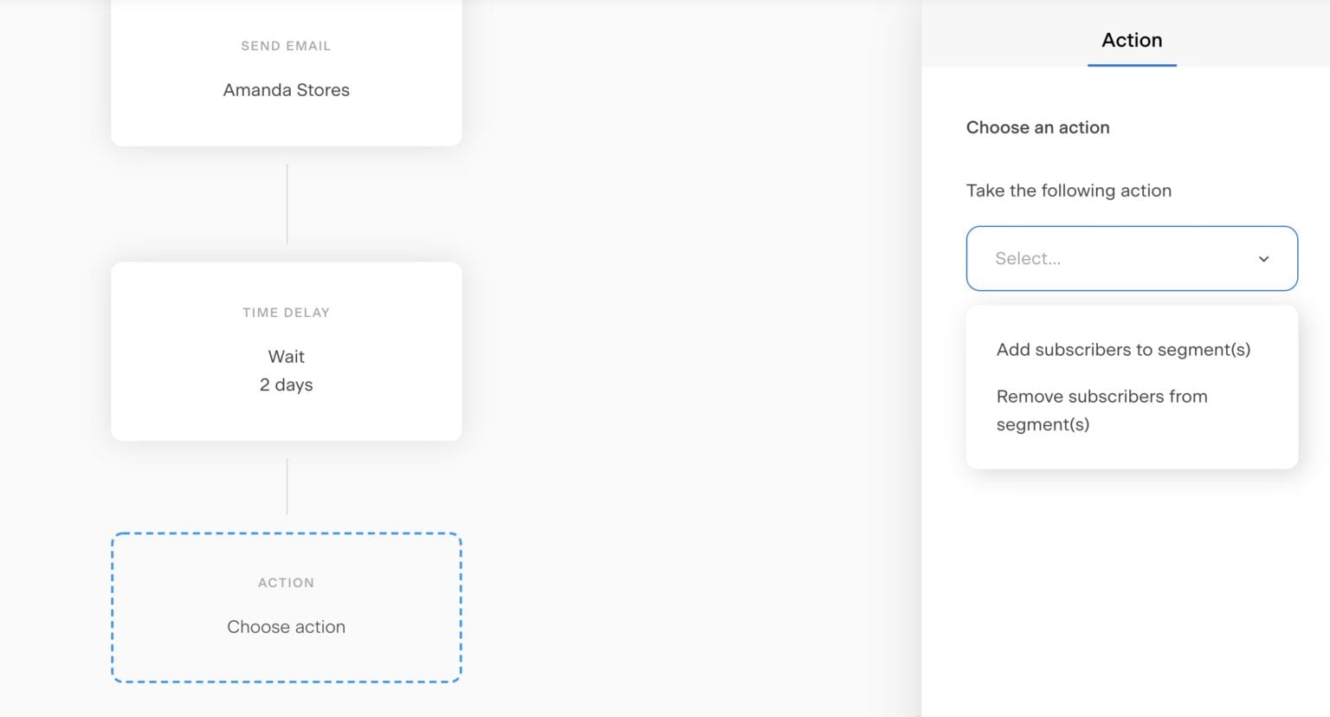Open the Time Delay step settings
The height and width of the screenshot is (717, 1330).
click(286, 351)
